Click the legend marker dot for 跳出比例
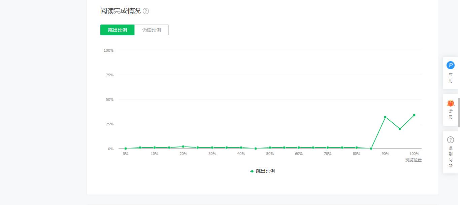 [252, 171]
